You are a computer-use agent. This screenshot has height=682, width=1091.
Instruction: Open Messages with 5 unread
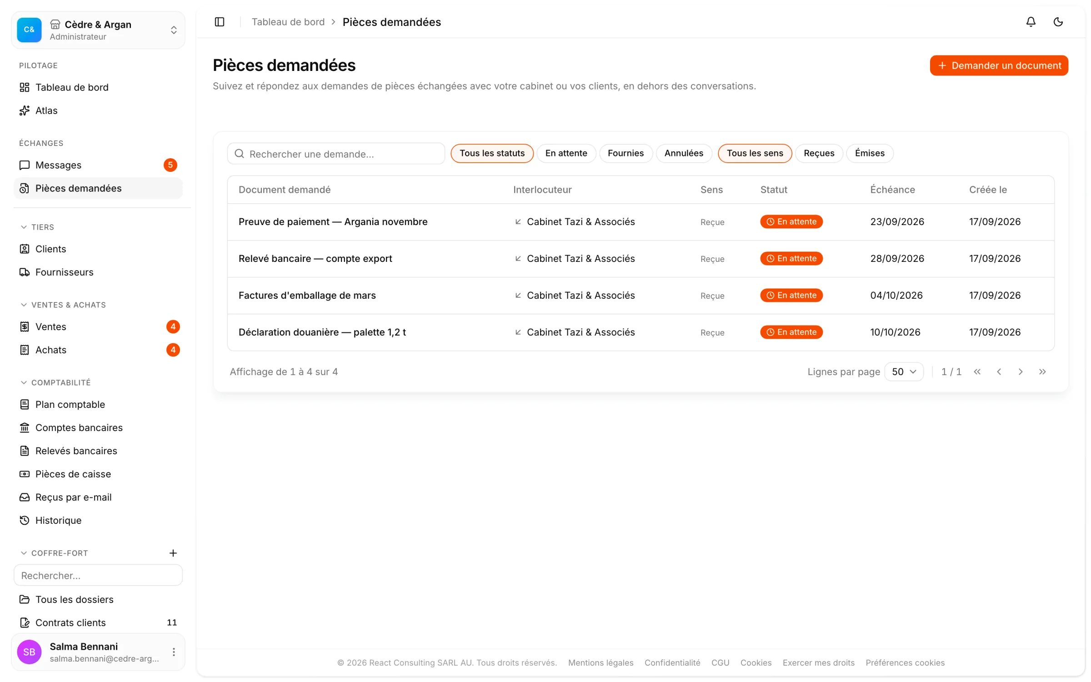98,165
